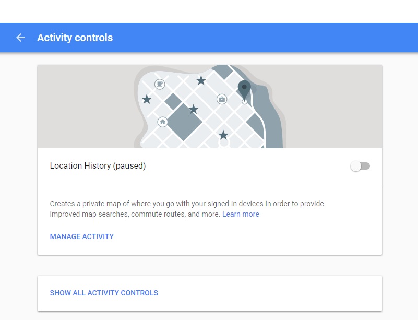The height and width of the screenshot is (320, 418).
Task: Click the Location History description paragraph
Action: (x=187, y=209)
